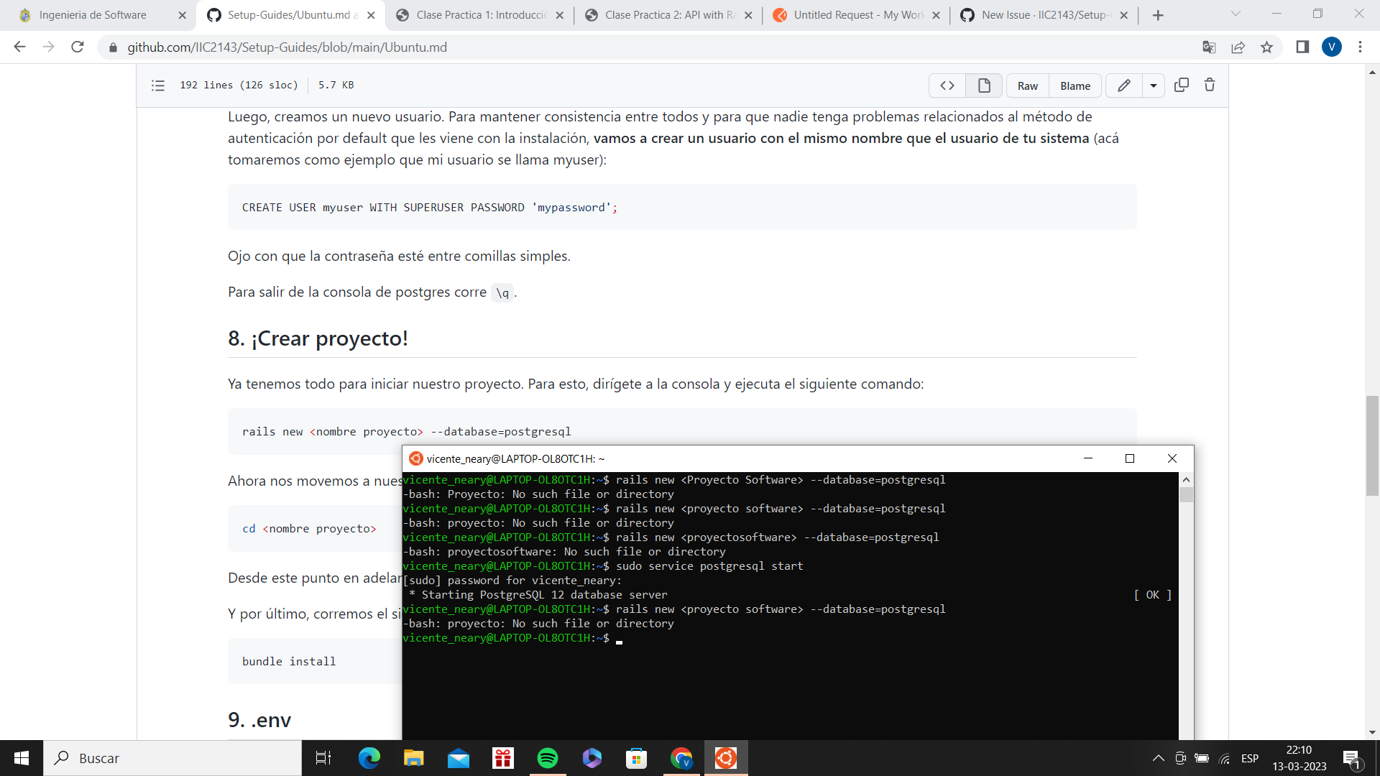Screen dimensions: 1380x776
Task: Delete the file with the trash icon
Action: (1210, 85)
